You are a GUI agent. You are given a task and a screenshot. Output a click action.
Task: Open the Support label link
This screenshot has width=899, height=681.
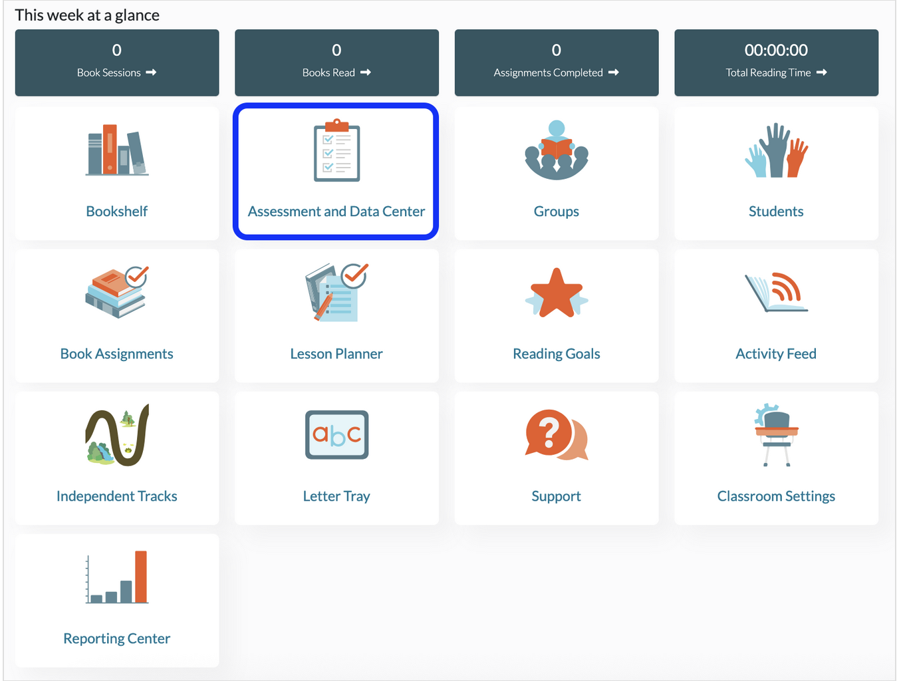[x=557, y=496]
